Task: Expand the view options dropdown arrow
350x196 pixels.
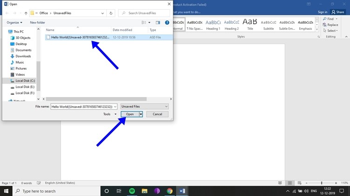Action: (149, 22)
